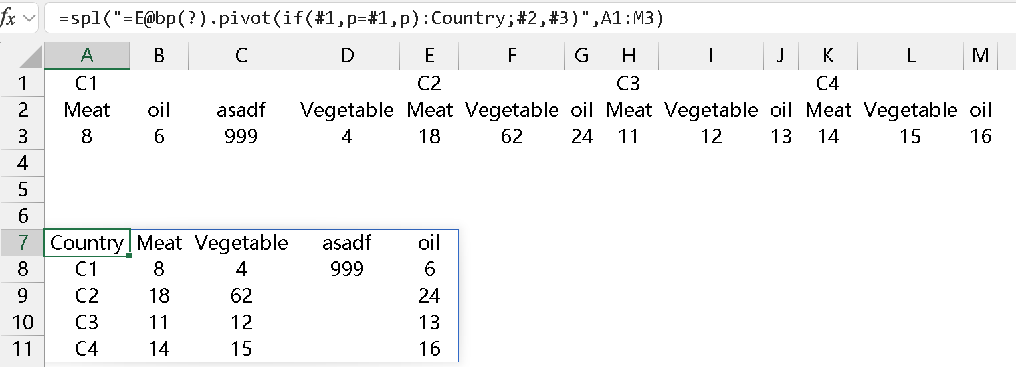
Task: Select column F header
Action: pos(511,56)
